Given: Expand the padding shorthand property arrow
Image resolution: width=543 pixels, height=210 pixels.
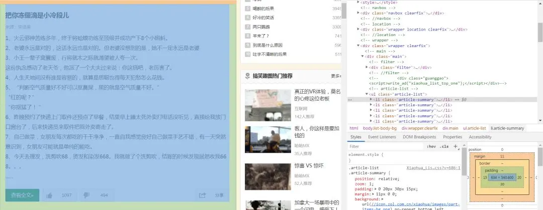Looking at the screenshot, I should (376, 189).
